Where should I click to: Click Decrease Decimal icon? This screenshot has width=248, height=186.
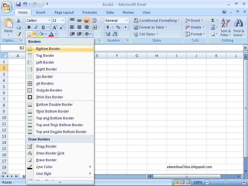point(115,34)
